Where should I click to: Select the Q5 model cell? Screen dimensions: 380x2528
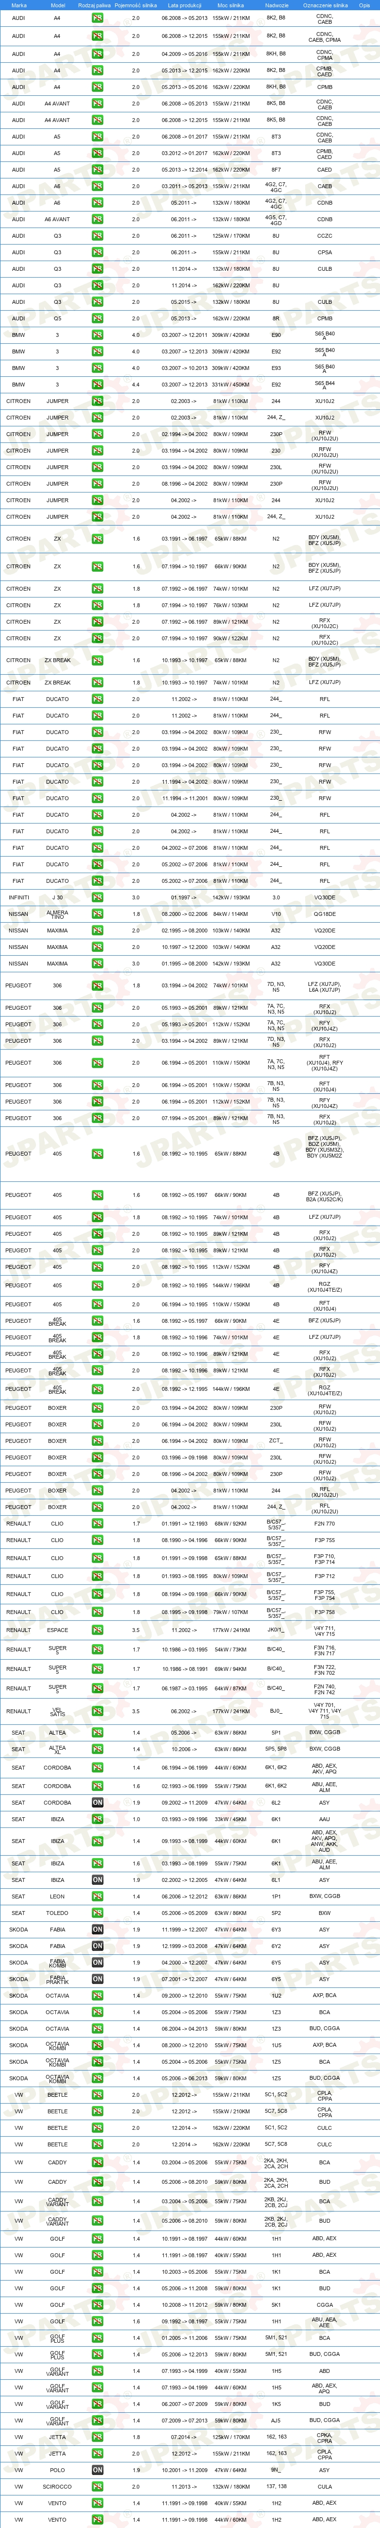click(x=57, y=318)
